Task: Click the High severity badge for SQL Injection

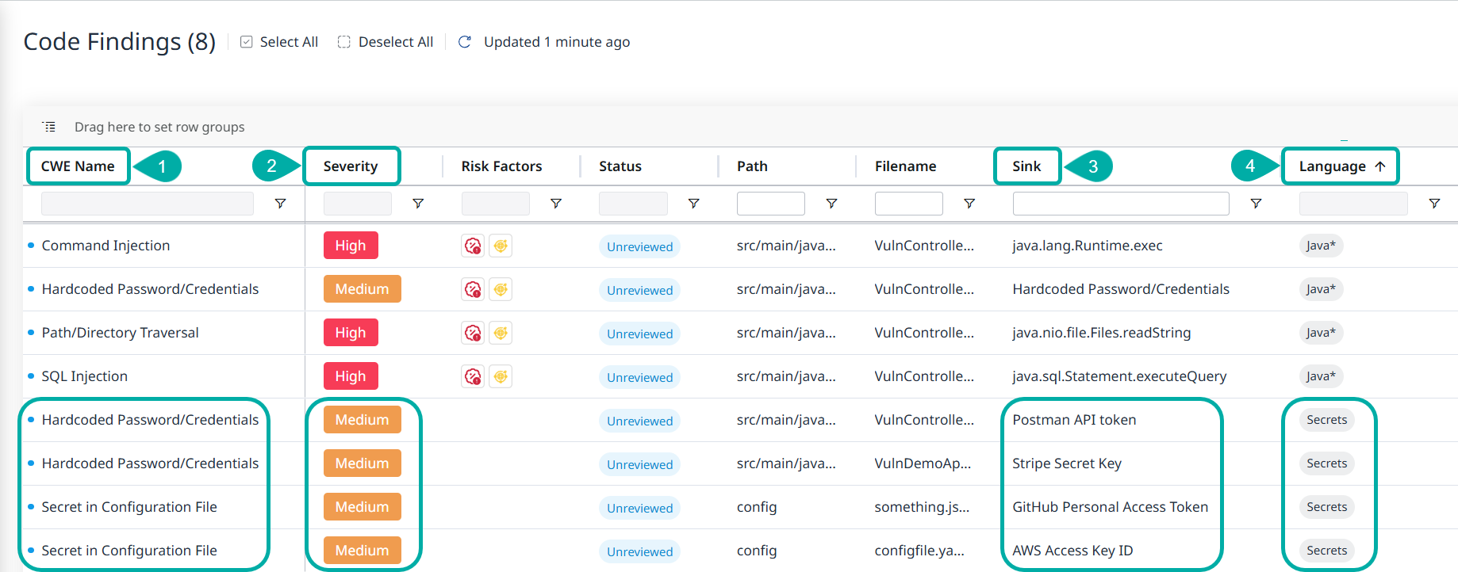Action: click(x=350, y=376)
